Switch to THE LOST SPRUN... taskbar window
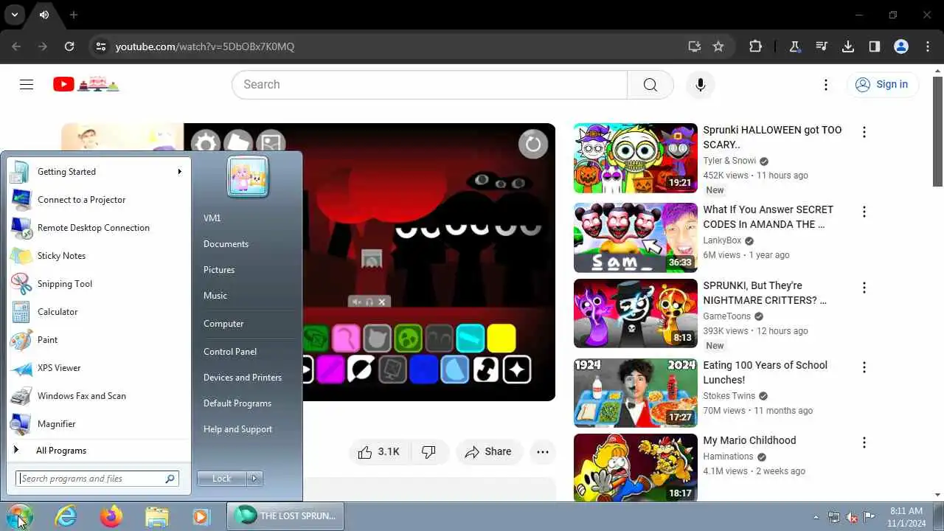 point(285,516)
